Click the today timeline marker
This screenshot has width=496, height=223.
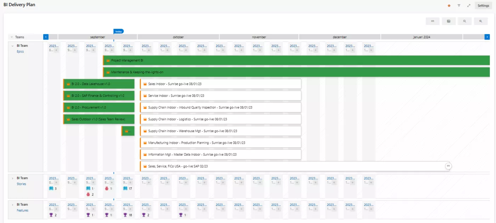click(x=118, y=32)
